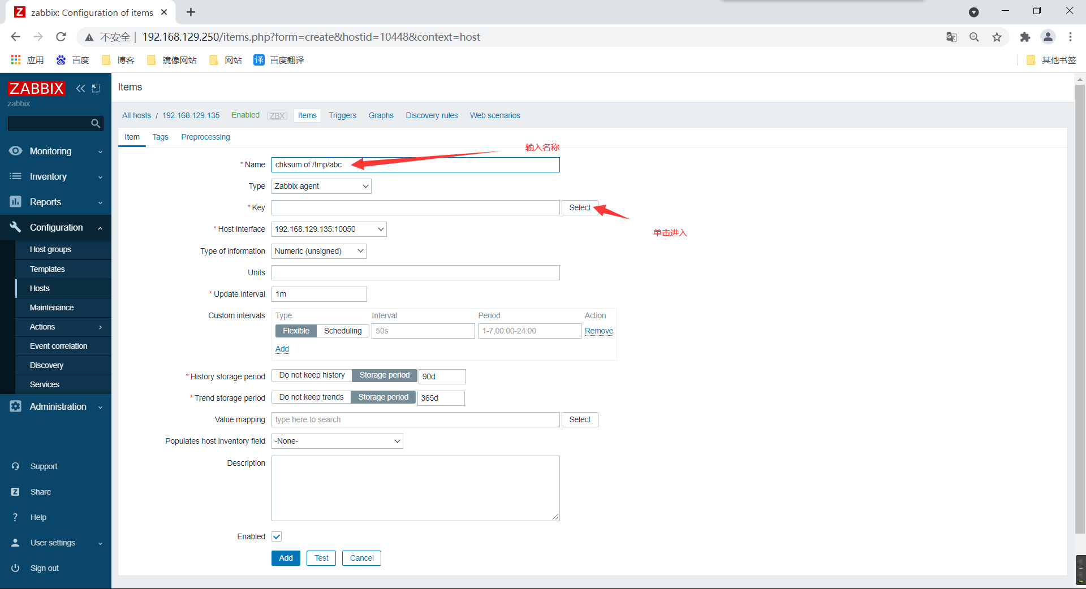Click the Test button
Viewport: 1086px width, 589px height.
coord(321,558)
